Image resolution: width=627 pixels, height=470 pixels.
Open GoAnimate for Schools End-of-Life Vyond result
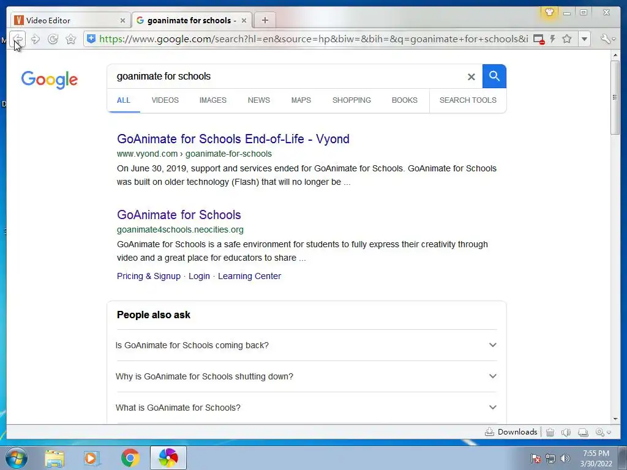tap(233, 139)
